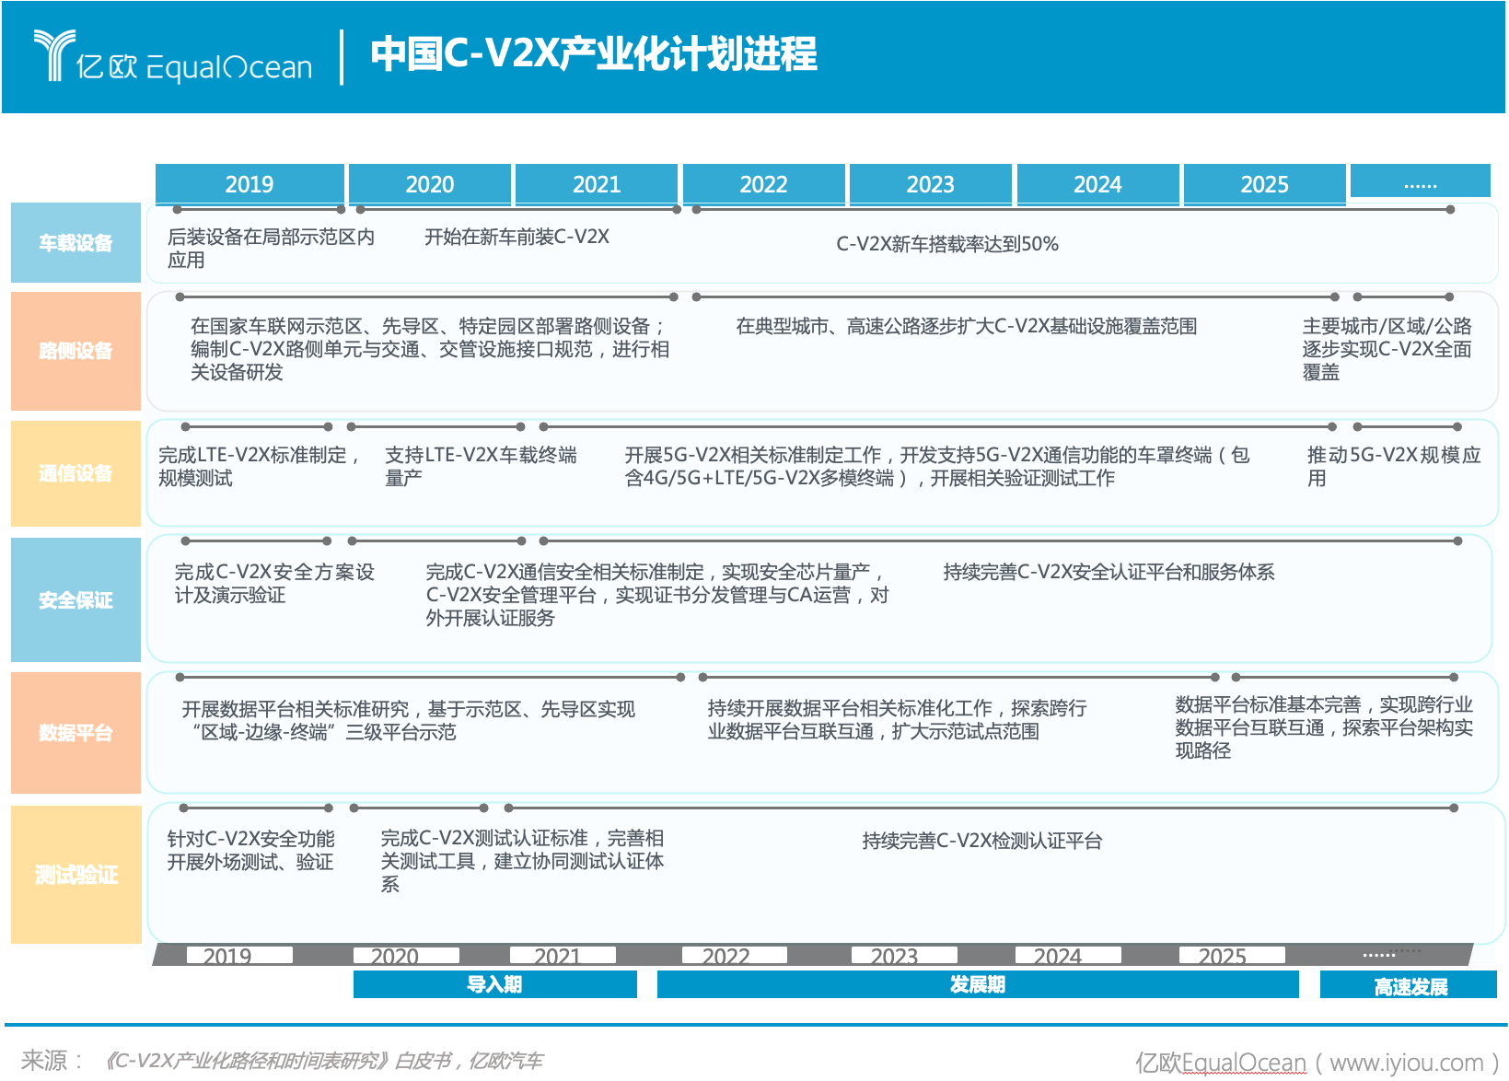Toggle the 高速发展 phase bar

[x=1410, y=983]
